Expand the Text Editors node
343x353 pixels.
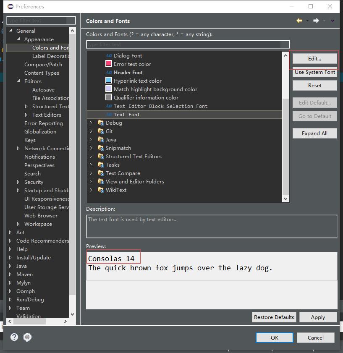pyautogui.click(x=26, y=115)
